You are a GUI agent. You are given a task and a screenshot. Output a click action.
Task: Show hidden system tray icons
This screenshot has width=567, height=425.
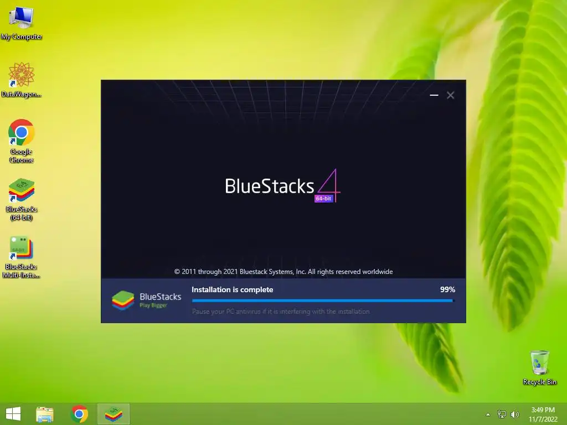[x=488, y=414]
